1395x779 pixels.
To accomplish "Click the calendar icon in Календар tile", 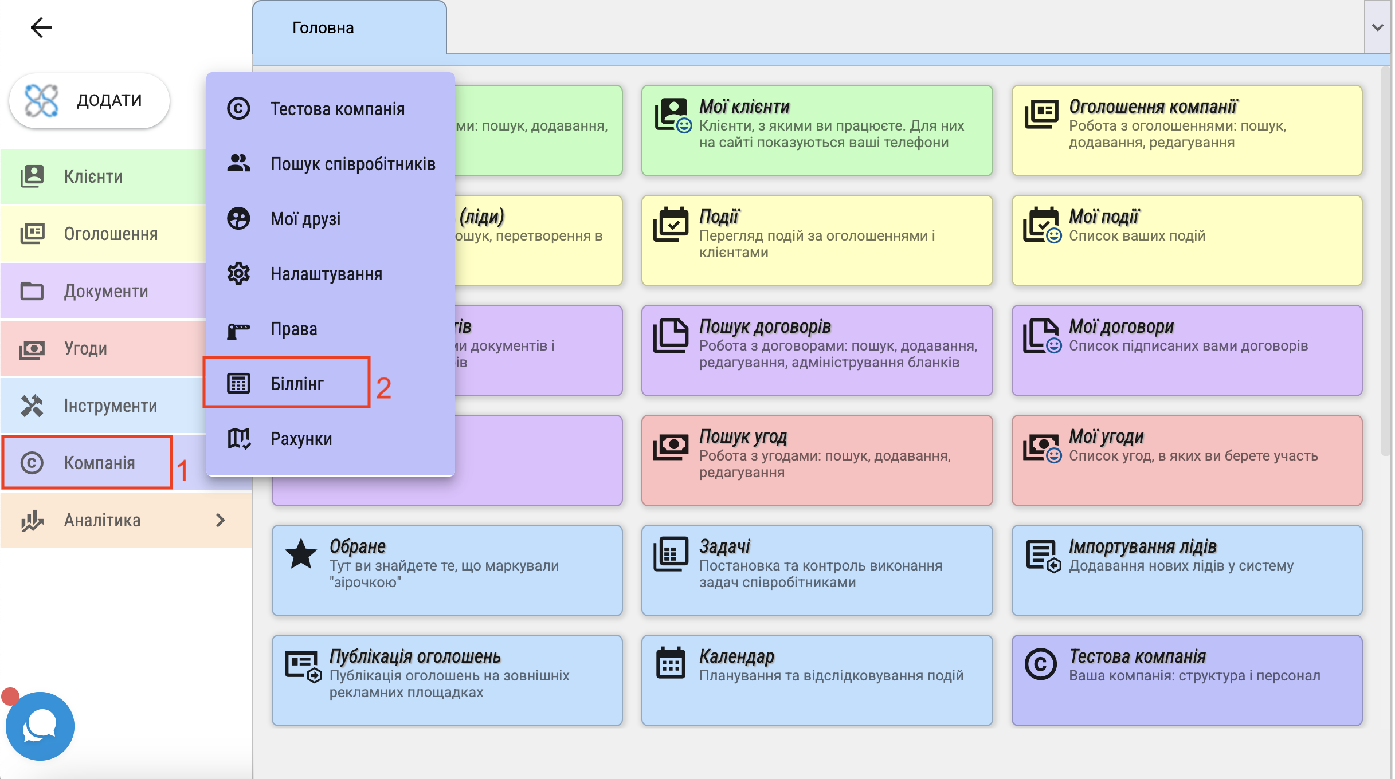I will click(x=670, y=664).
